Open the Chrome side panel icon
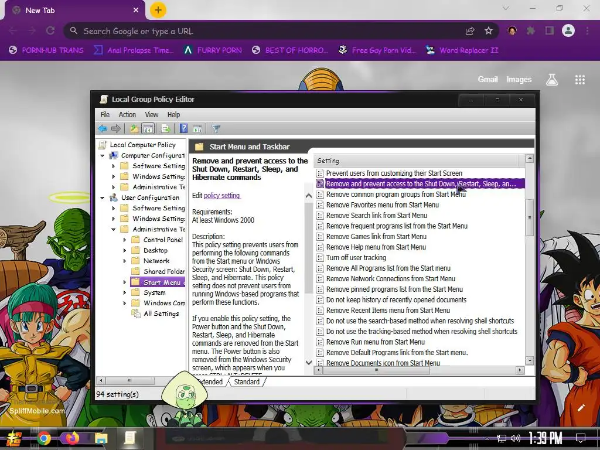This screenshot has width=600, height=450. coord(550,30)
